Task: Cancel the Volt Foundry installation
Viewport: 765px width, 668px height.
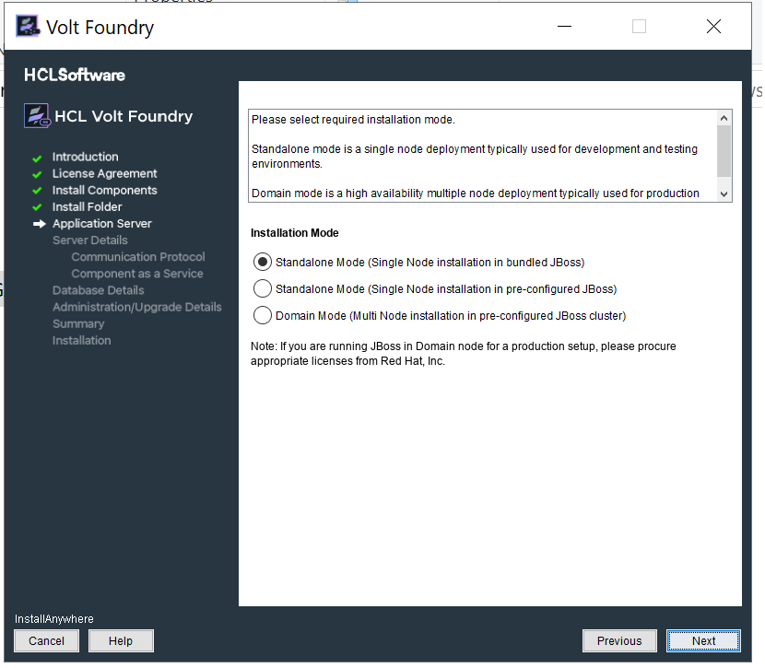Action: pos(46,640)
